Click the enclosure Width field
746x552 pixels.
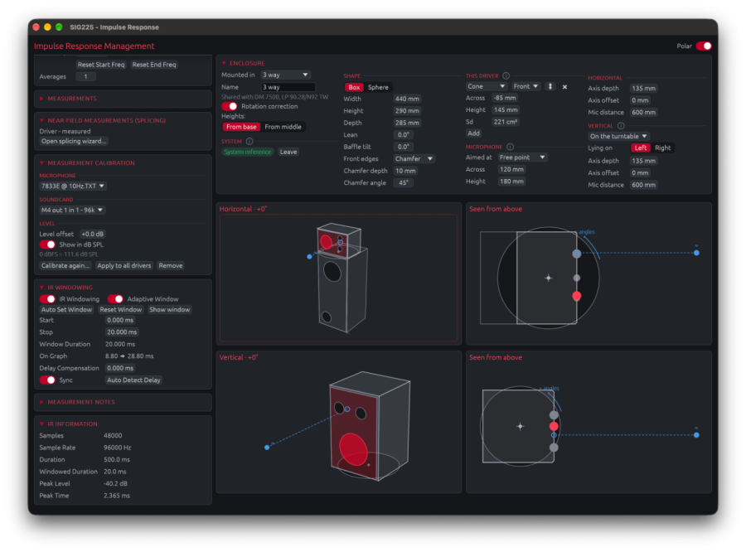tap(407, 99)
